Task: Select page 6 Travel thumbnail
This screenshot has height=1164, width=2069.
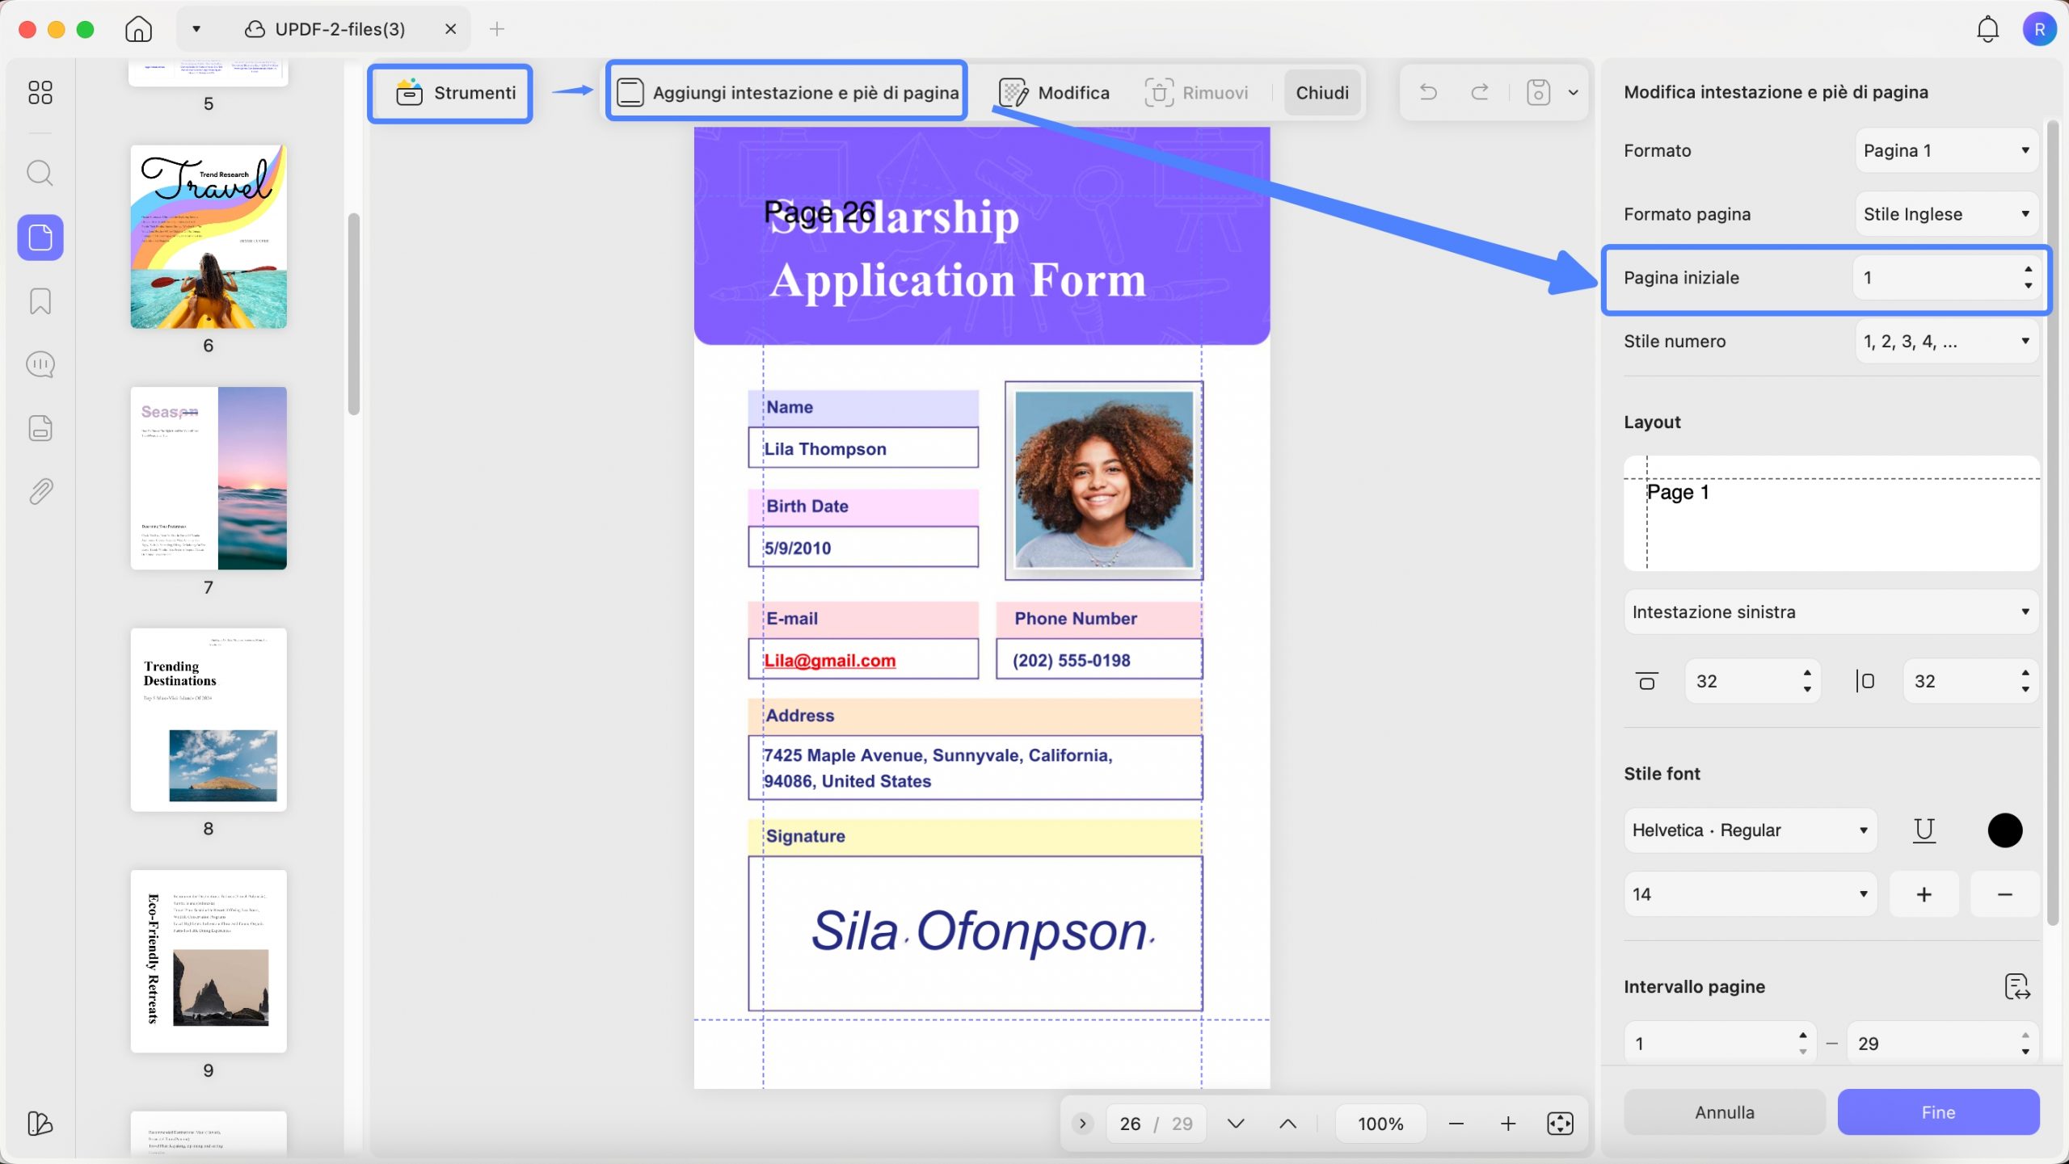Action: pyautogui.click(x=209, y=237)
